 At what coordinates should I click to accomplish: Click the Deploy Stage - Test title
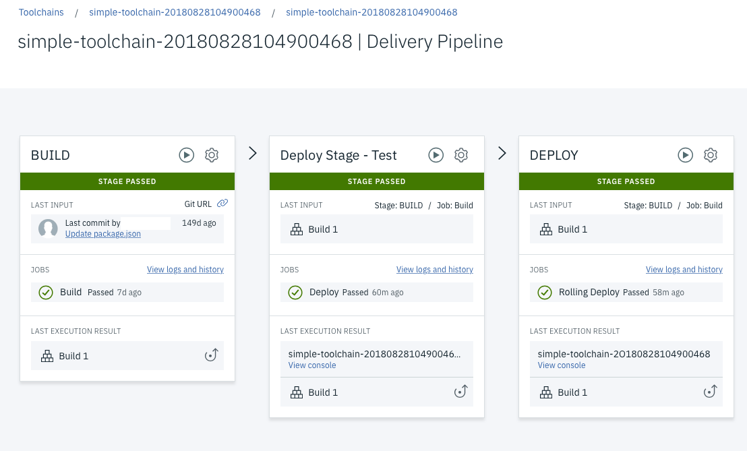tap(338, 155)
